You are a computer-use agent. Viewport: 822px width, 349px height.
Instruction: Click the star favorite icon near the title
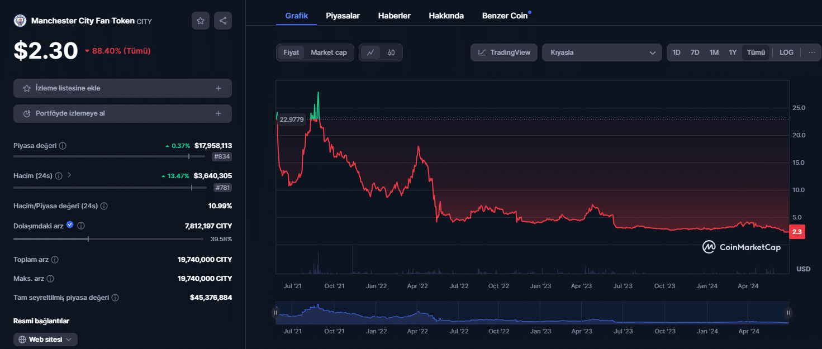coord(201,21)
